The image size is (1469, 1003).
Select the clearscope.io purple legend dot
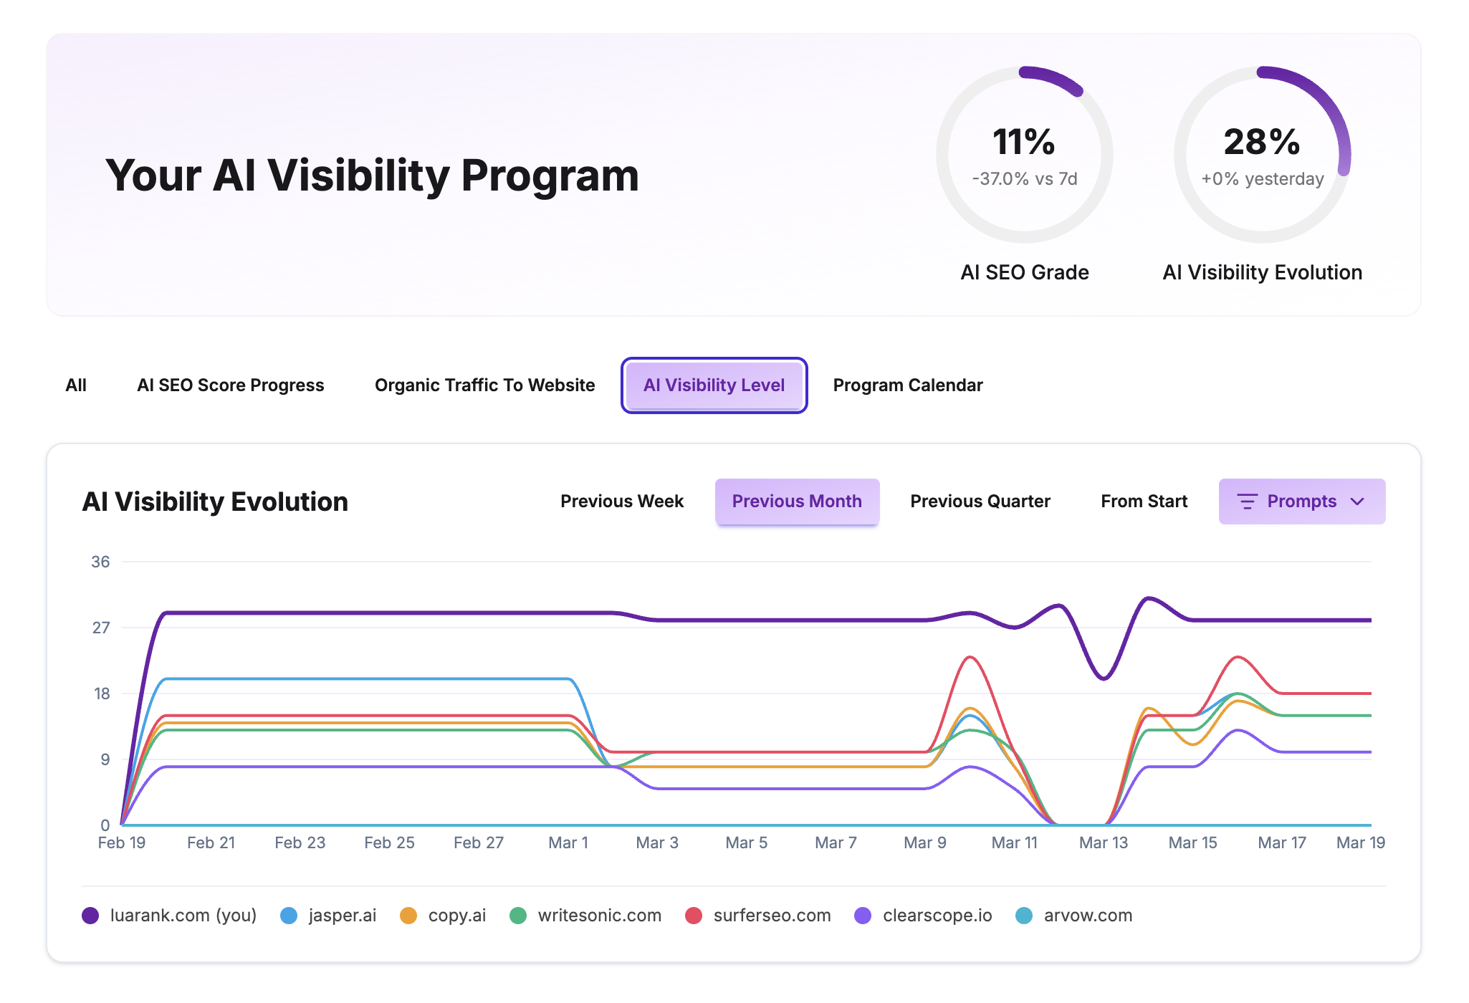(x=863, y=915)
